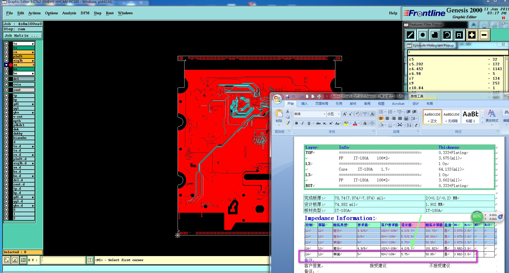Toggle Bold formatting in Word

296,123
